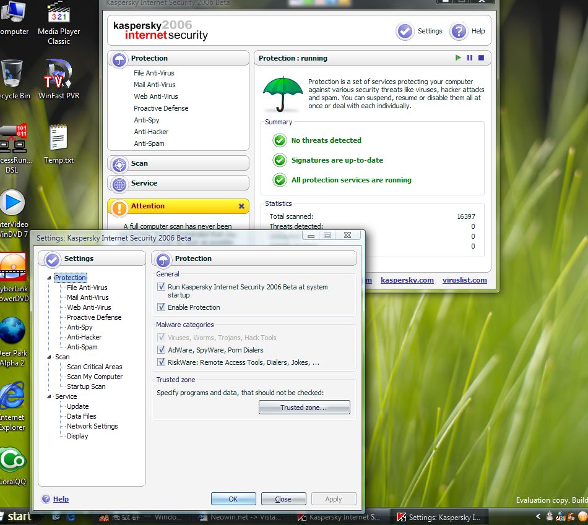The height and width of the screenshot is (525, 588).
Task: Open WinFast PVR desktop icon
Action: click(59, 79)
